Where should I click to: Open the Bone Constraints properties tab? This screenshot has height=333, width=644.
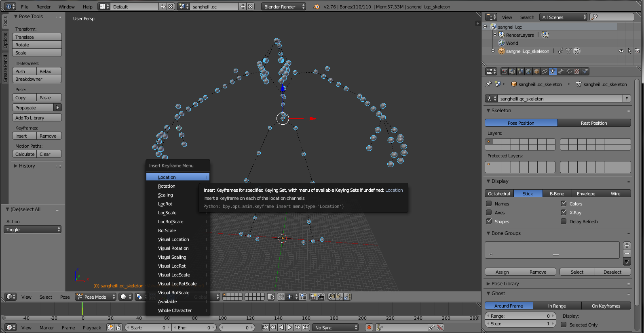click(x=569, y=71)
